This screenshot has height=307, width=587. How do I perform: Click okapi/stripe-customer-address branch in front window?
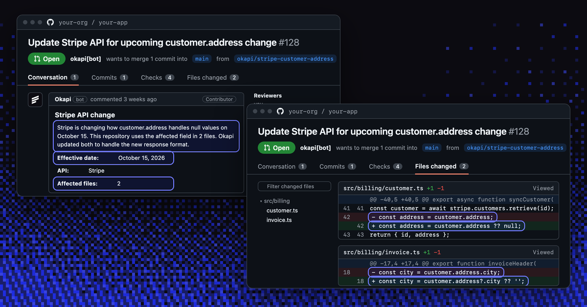[515, 148]
